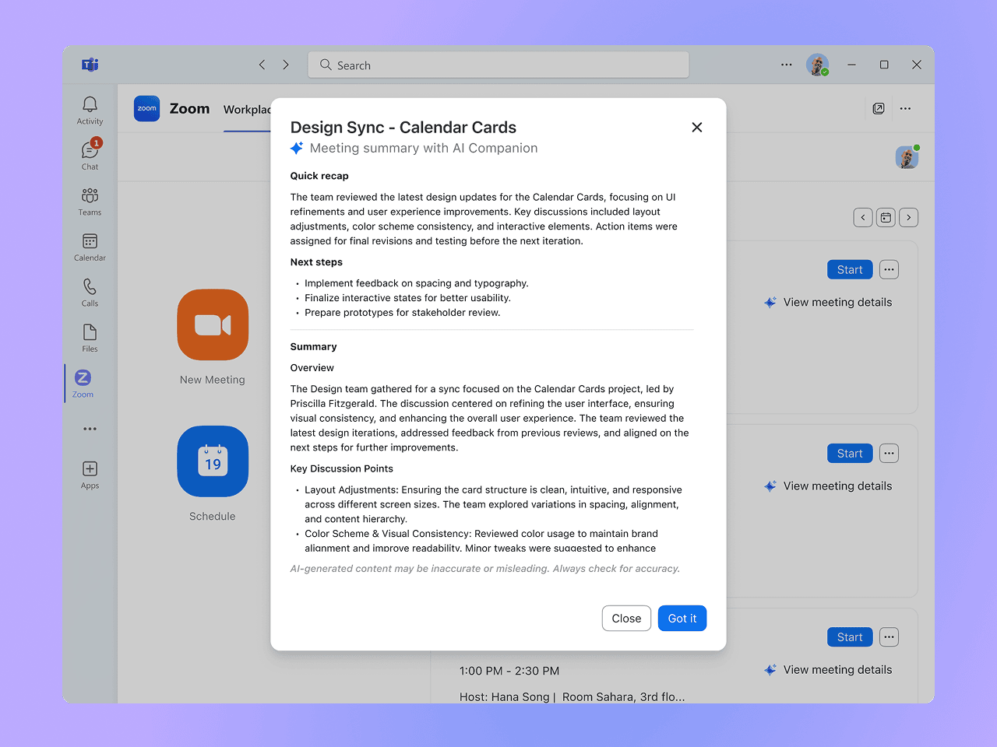Viewport: 997px width, 747px height.
Task: Go to Teams in sidebar
Action: coord(90,201)
